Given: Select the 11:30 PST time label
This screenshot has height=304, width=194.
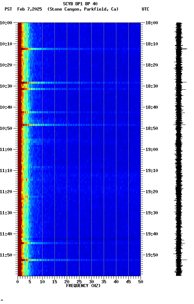Looking at the screenshot, I should 6,213.
